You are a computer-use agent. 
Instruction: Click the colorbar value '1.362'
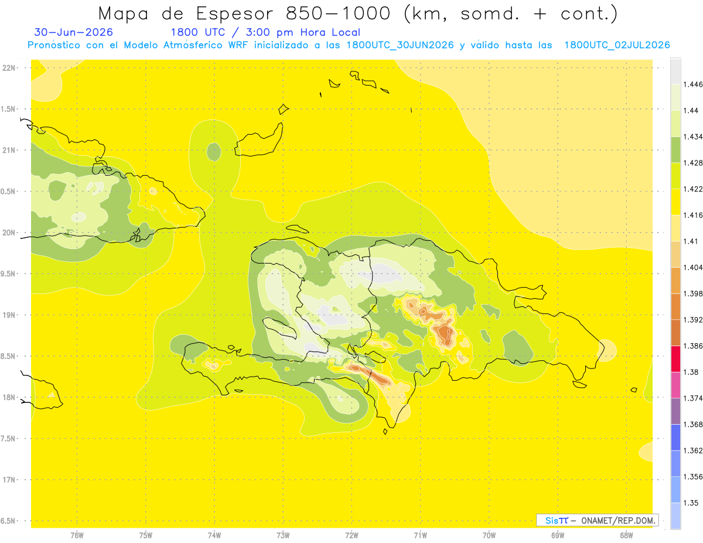[x=694, y=451]
